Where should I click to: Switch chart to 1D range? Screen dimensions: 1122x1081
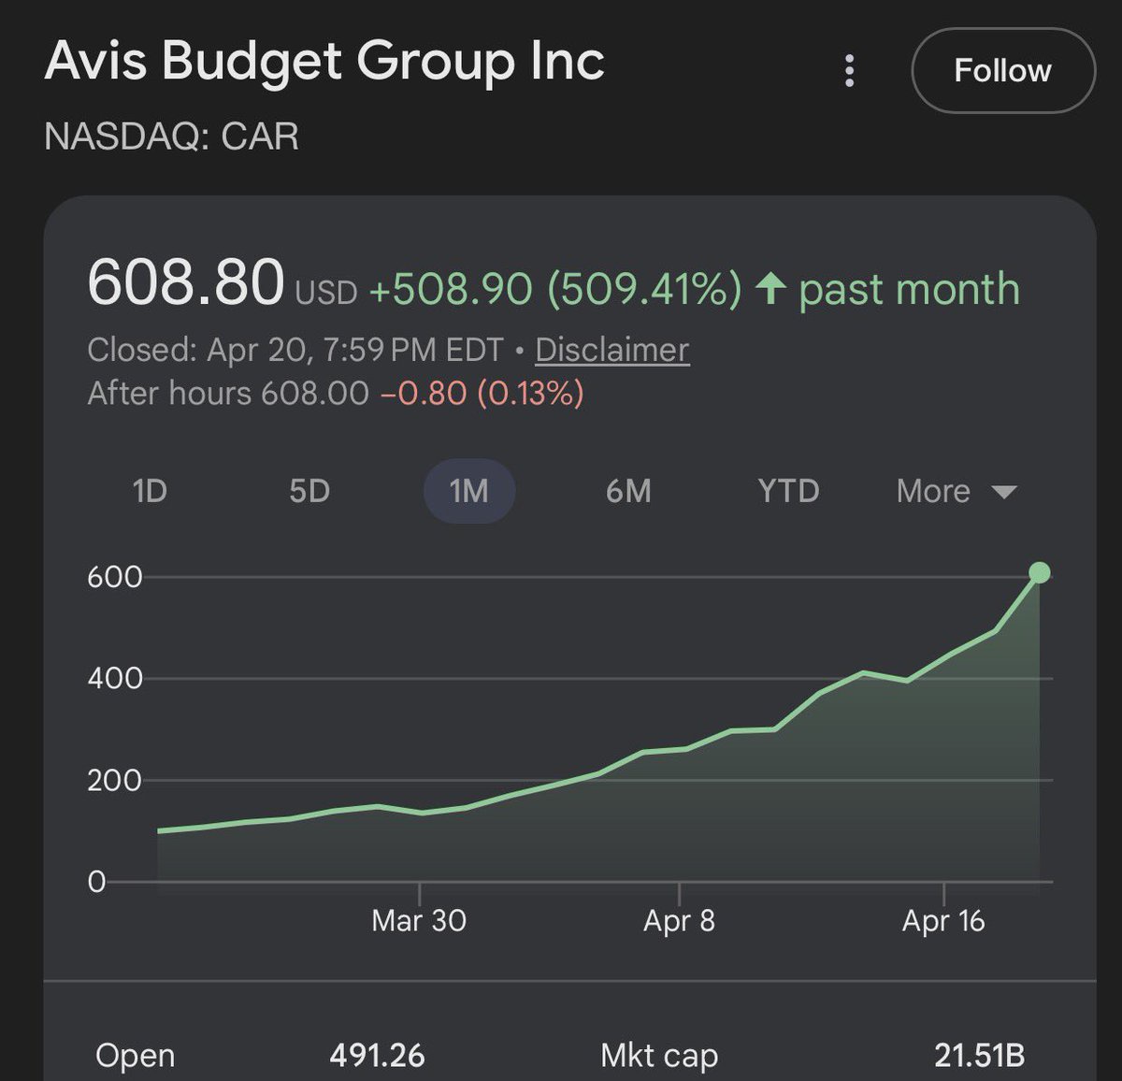point(150,491)
